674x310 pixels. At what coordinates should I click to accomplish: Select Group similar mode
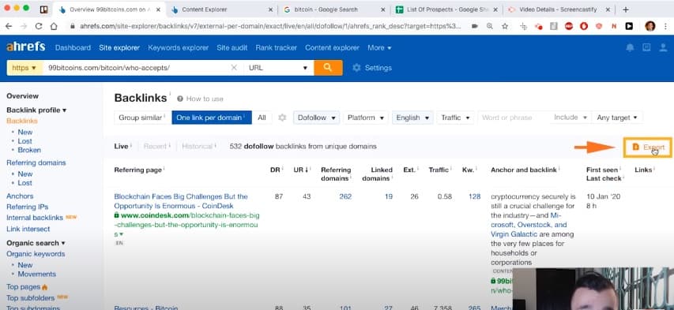click(x=142, y=118)
